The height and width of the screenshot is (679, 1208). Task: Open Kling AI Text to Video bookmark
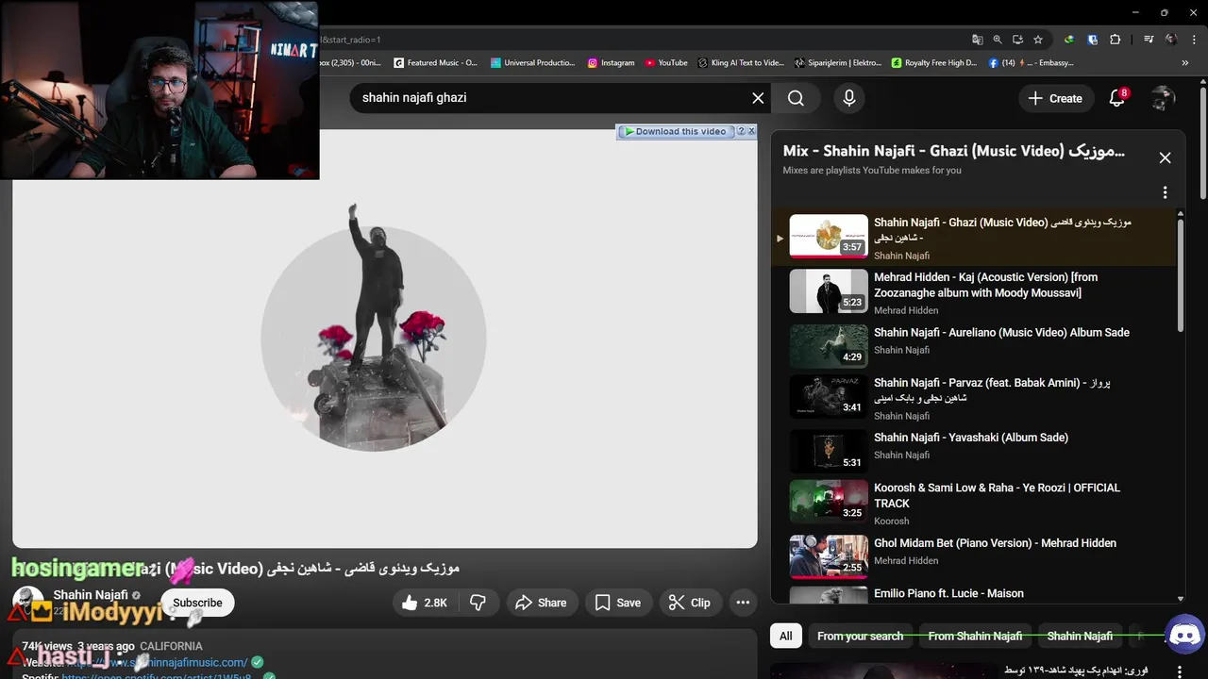point(741,63)
